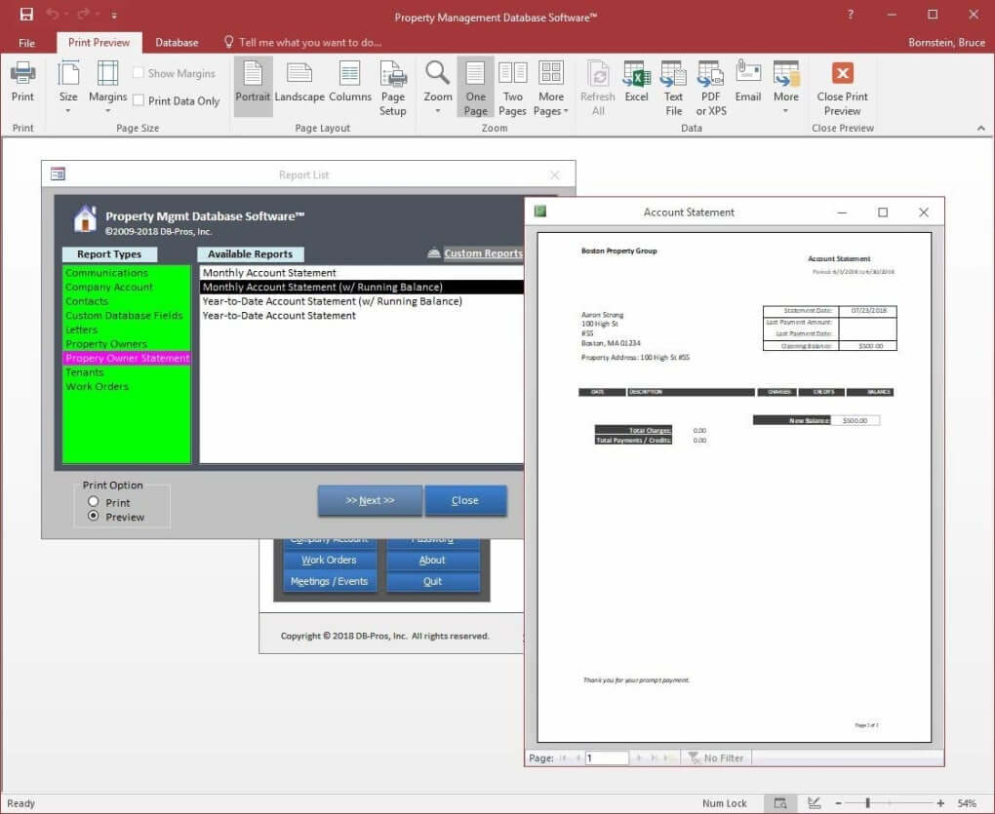Open Page Setup from the ribbon
The width and height of the screenshot is (995, 814).
393,88
